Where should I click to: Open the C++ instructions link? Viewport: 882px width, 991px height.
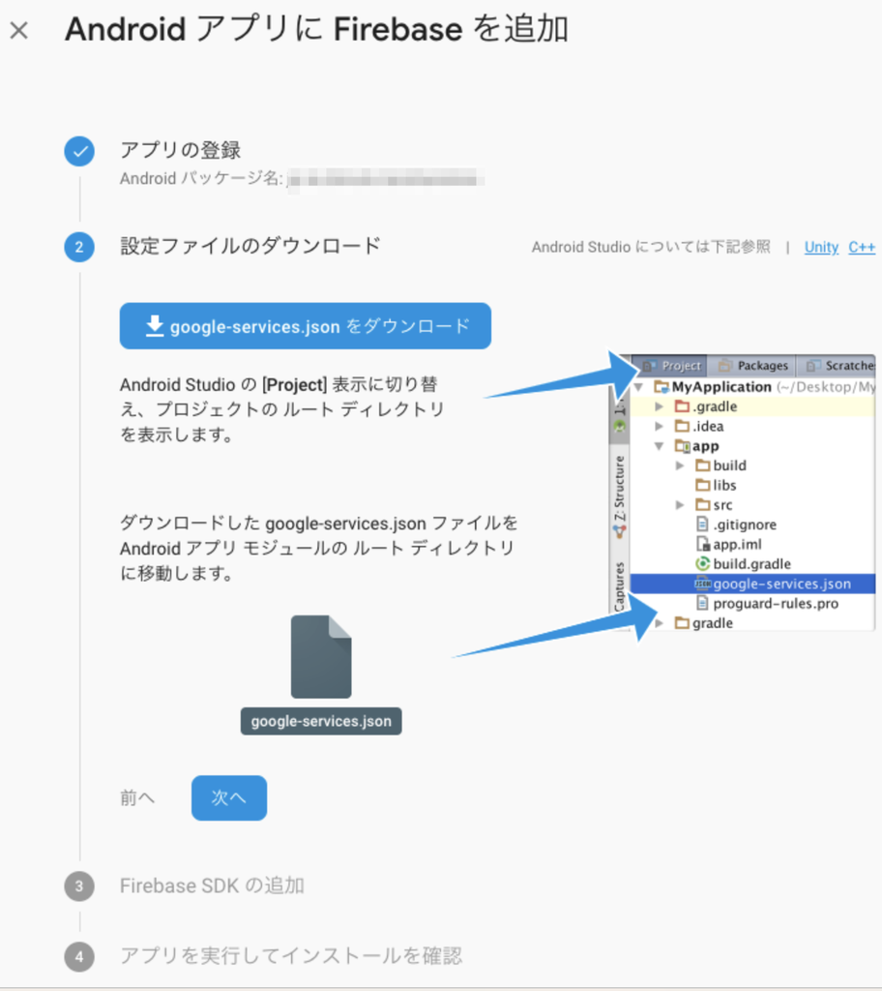(x=862, y=247)
